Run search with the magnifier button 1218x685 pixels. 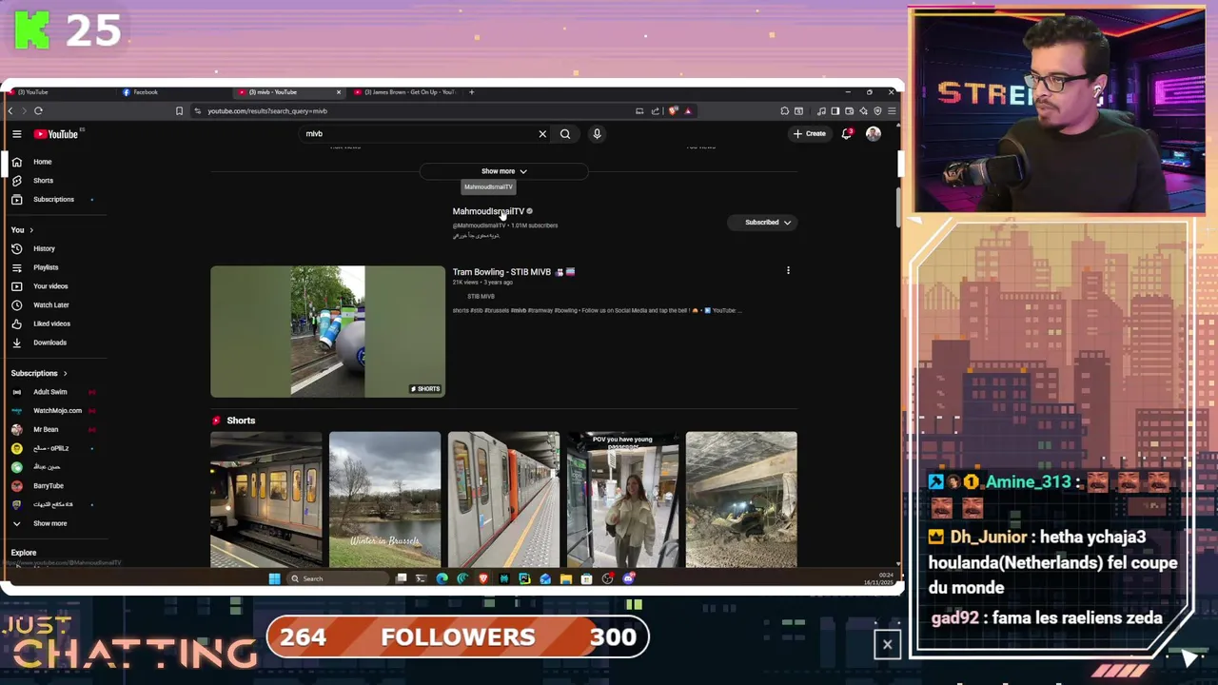pos(565,134)
